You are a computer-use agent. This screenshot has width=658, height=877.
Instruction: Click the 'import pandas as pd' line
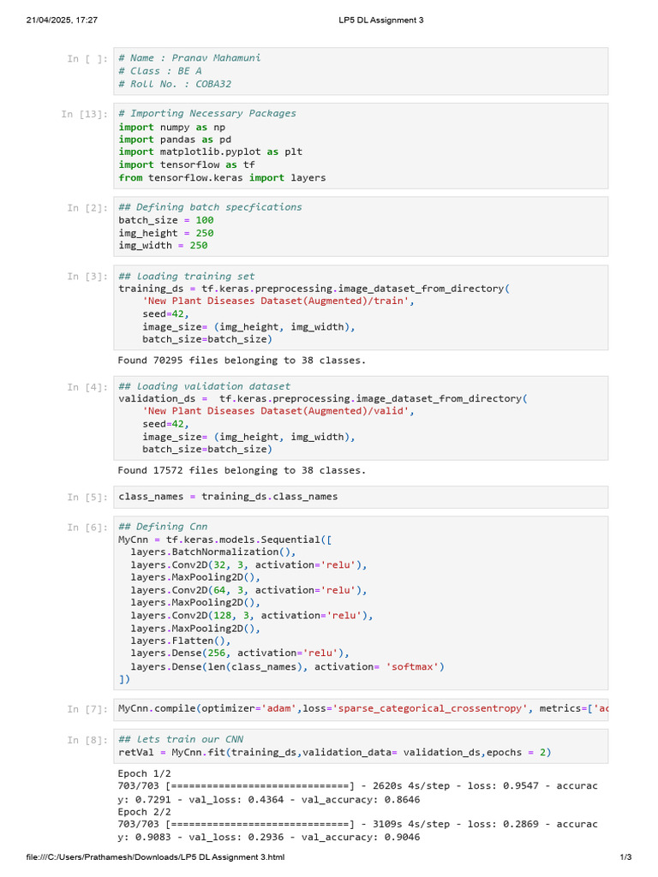175,140
